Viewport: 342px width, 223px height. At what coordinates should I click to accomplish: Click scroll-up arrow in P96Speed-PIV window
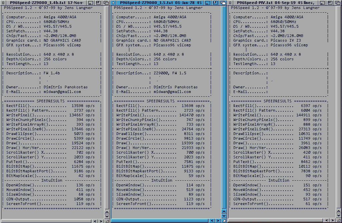pyautogui.click(x=339, y=211)
